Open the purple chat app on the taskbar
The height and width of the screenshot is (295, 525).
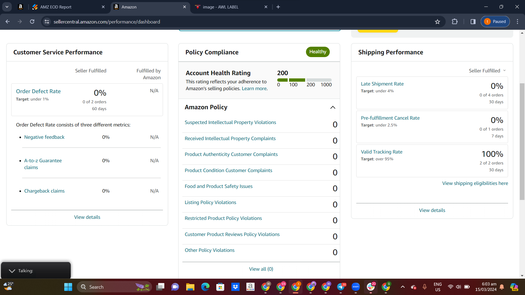click(x=175, y=287)
